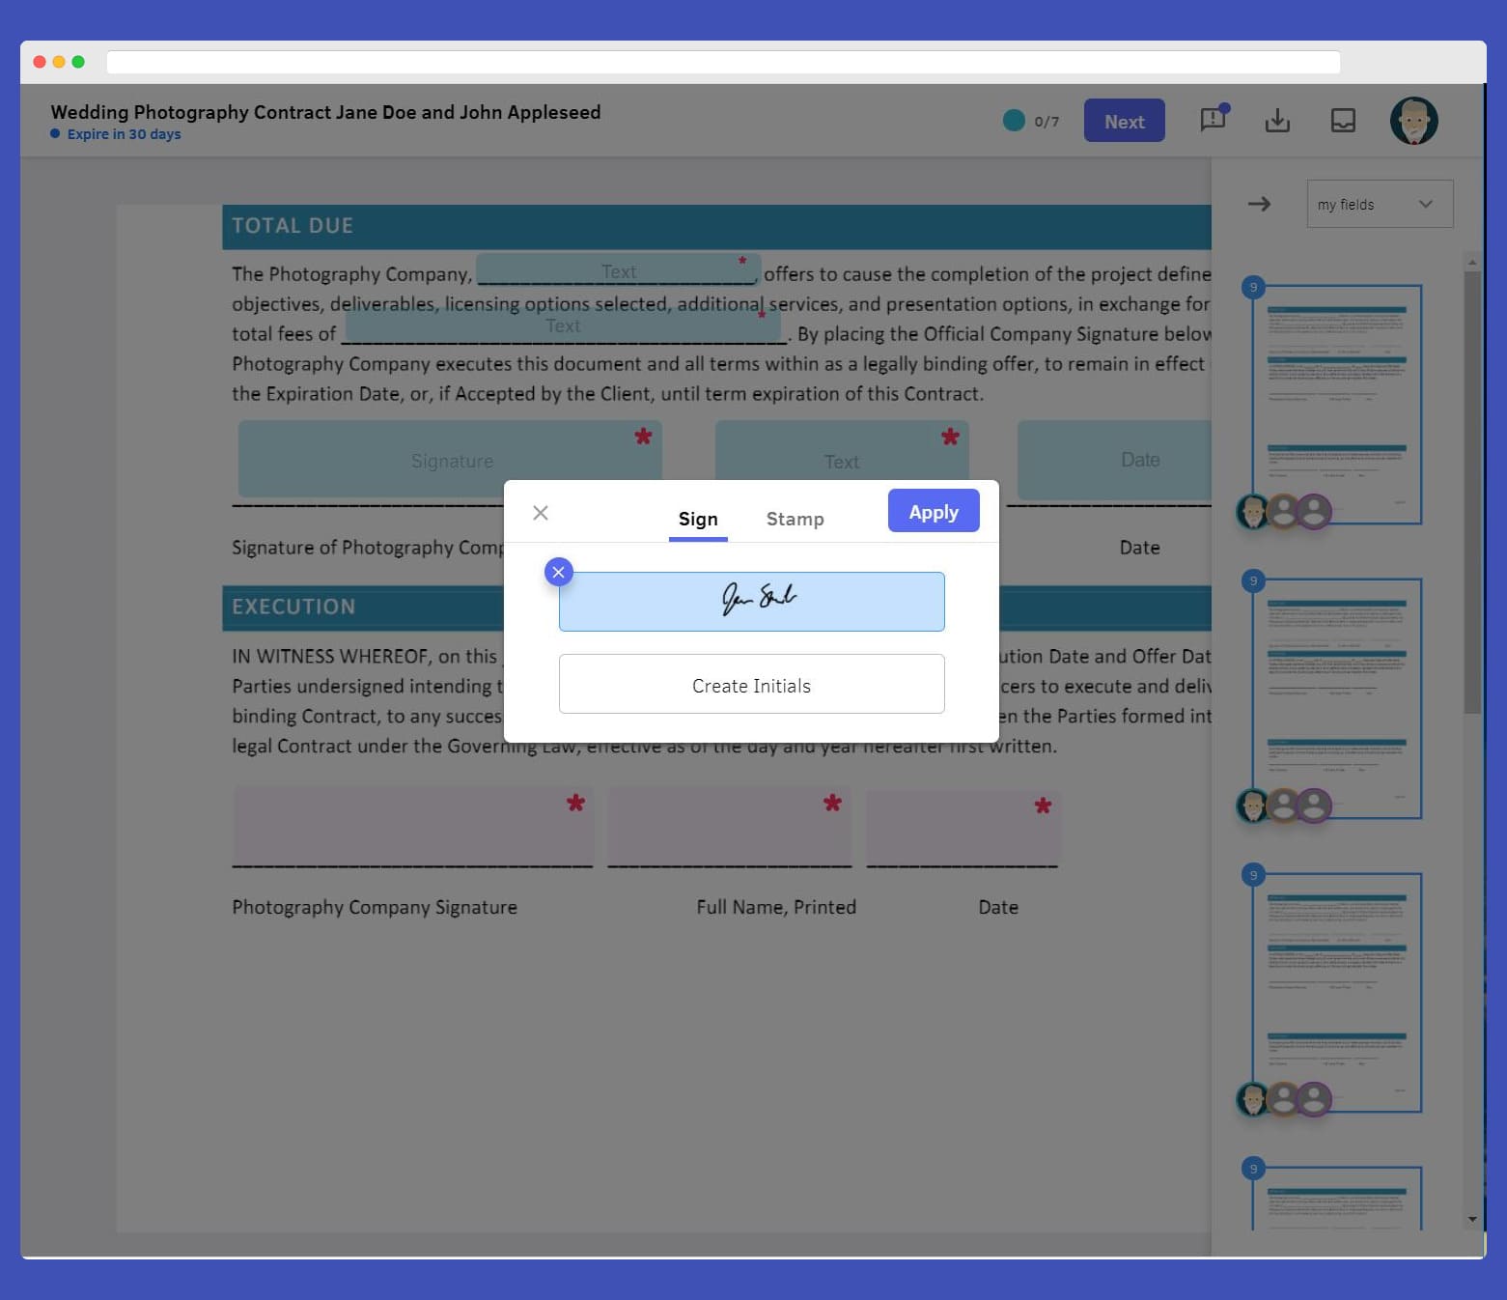1507x1300 pixels.
Task: Switch to the Stamp tab
Action: [795, 519]
